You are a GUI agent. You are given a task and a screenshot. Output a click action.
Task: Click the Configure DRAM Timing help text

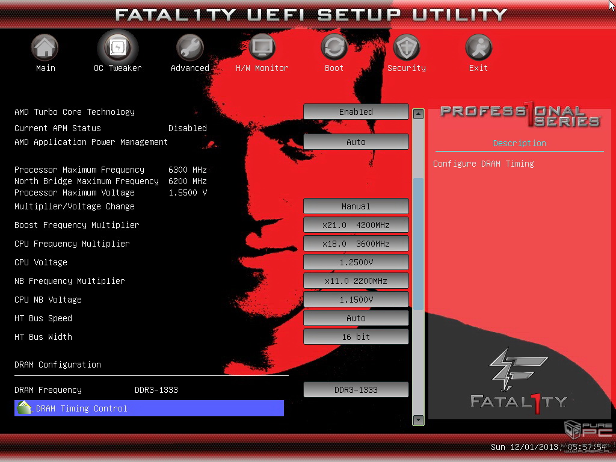[x=484, y=164]
